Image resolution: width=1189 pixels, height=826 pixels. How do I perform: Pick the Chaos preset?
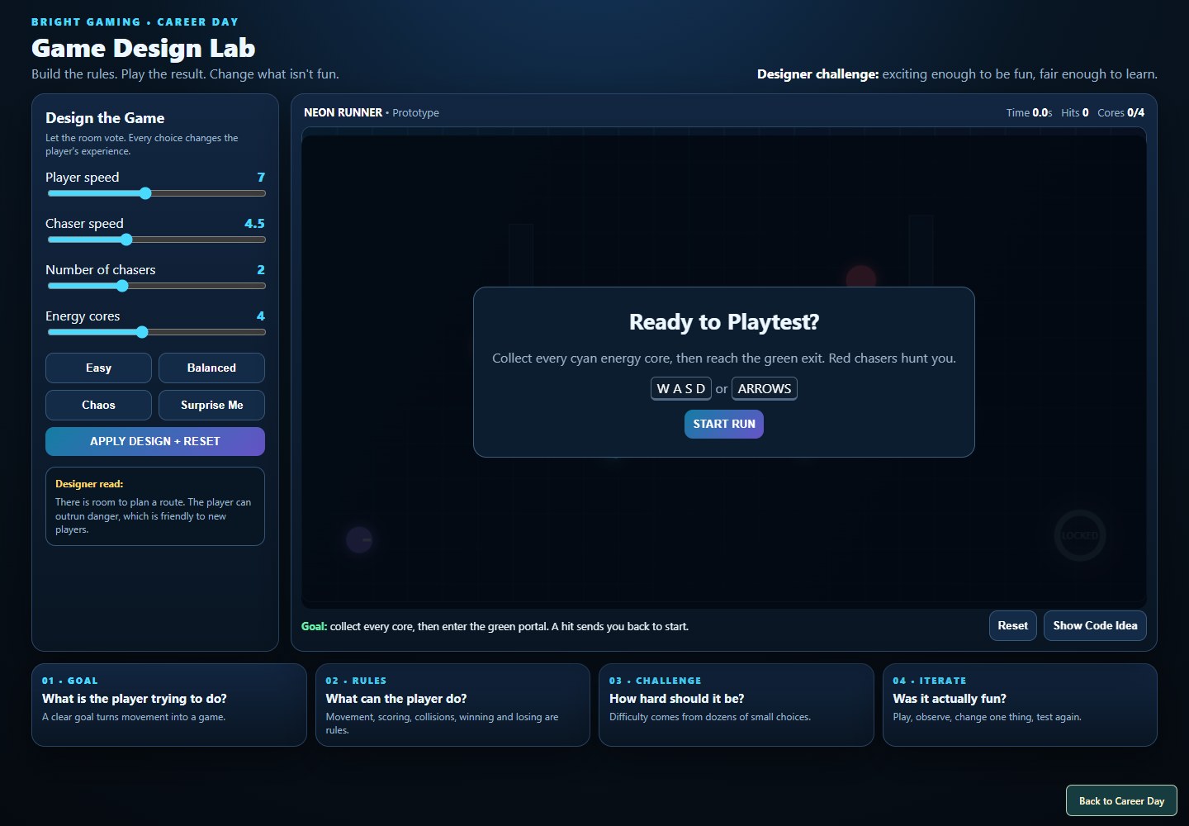pos(98,405)
